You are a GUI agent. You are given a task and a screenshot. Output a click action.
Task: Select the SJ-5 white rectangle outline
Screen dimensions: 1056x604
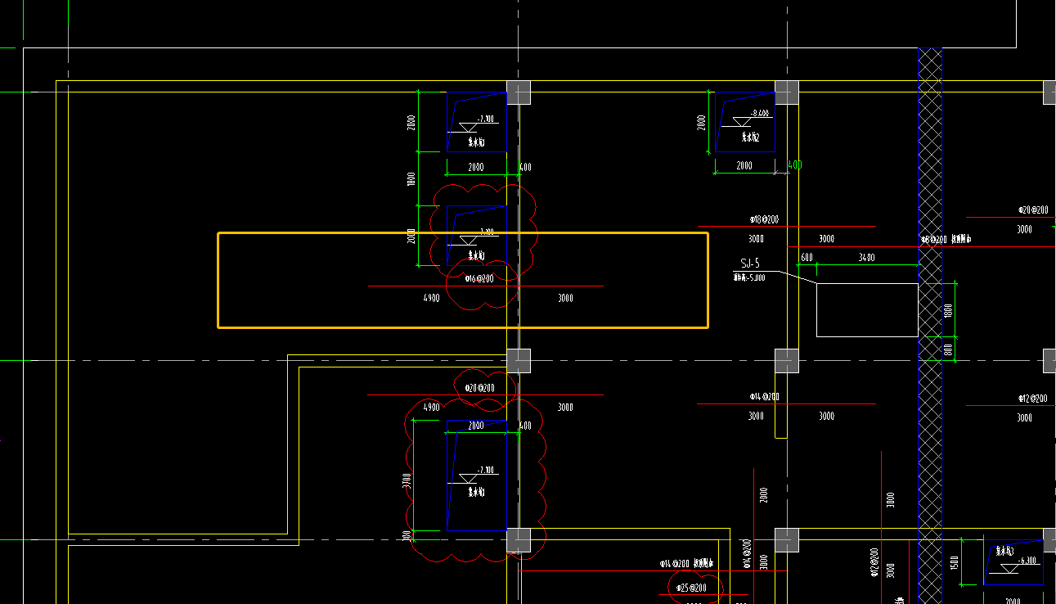click(x=867, y=310)
